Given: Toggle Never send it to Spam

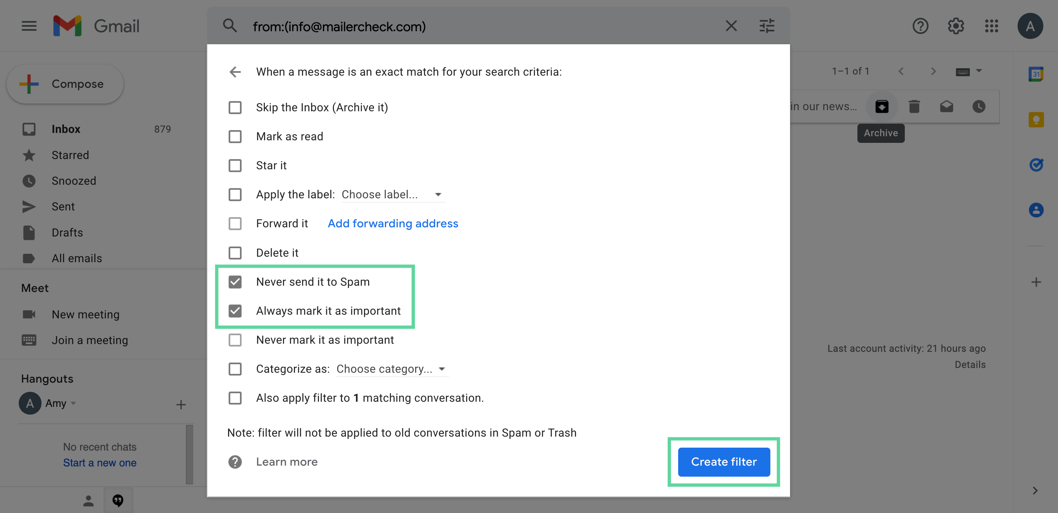Looking at the screenshot, I should tap(235, 281).
